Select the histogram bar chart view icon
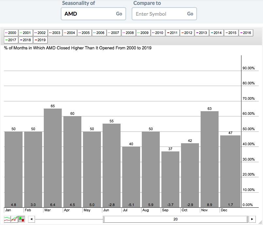 click(x=22, y=219)
